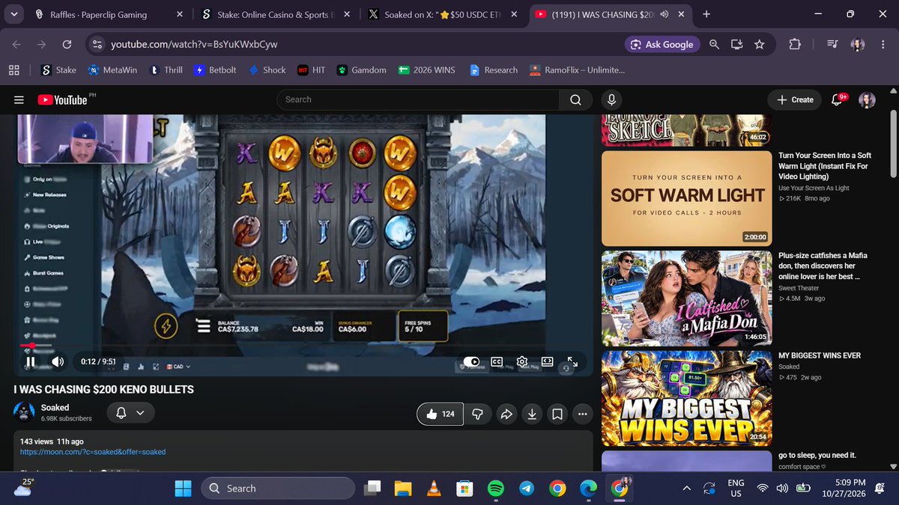The height and width of the screenshot is (505, 899).
Task: Focus the YouTube search field
Action: click(418, 100)
